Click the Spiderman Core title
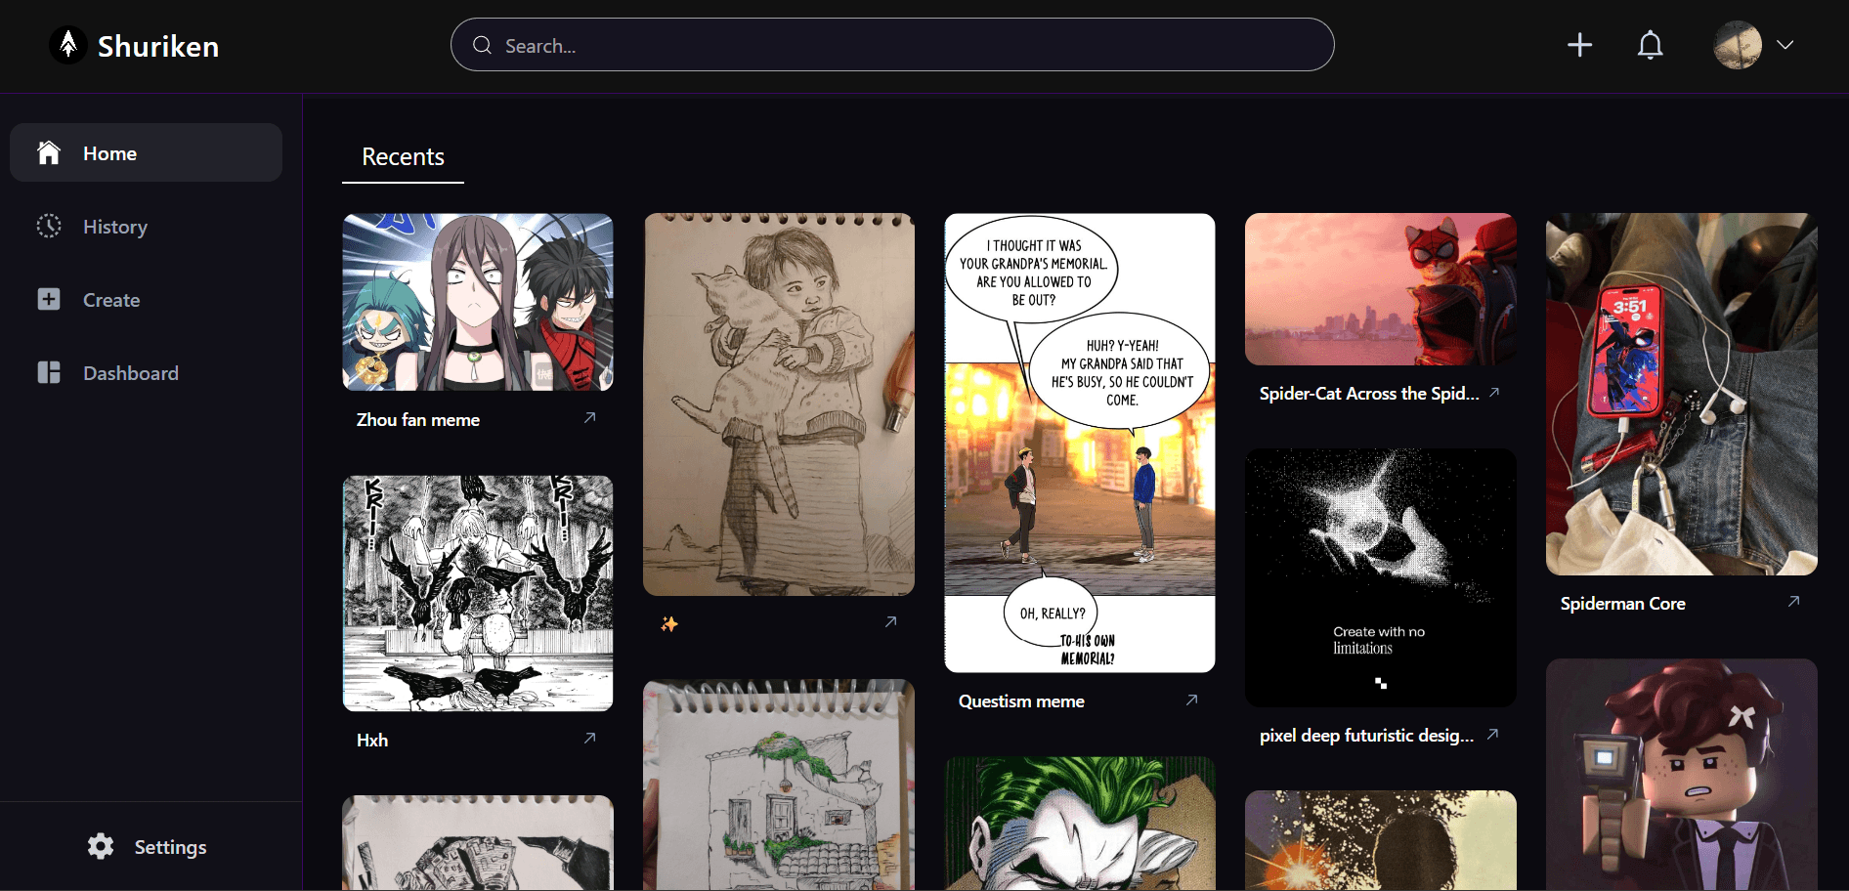 [1622, 604]
